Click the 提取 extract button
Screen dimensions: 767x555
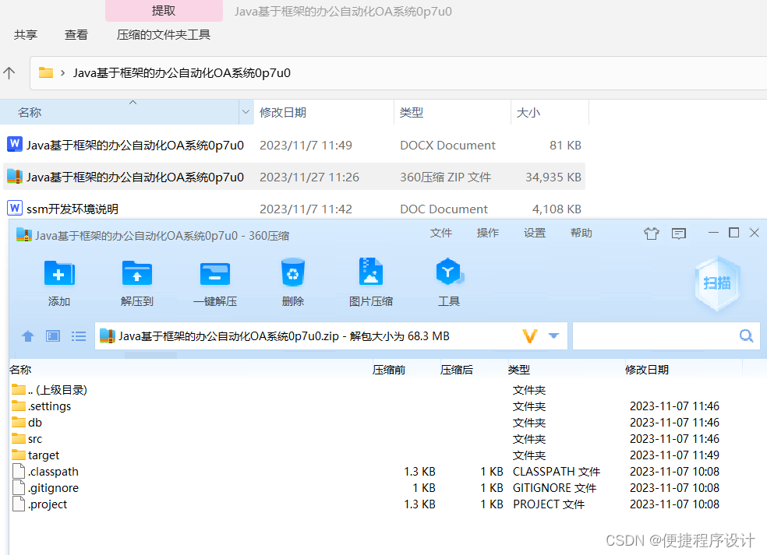[163, 11]
